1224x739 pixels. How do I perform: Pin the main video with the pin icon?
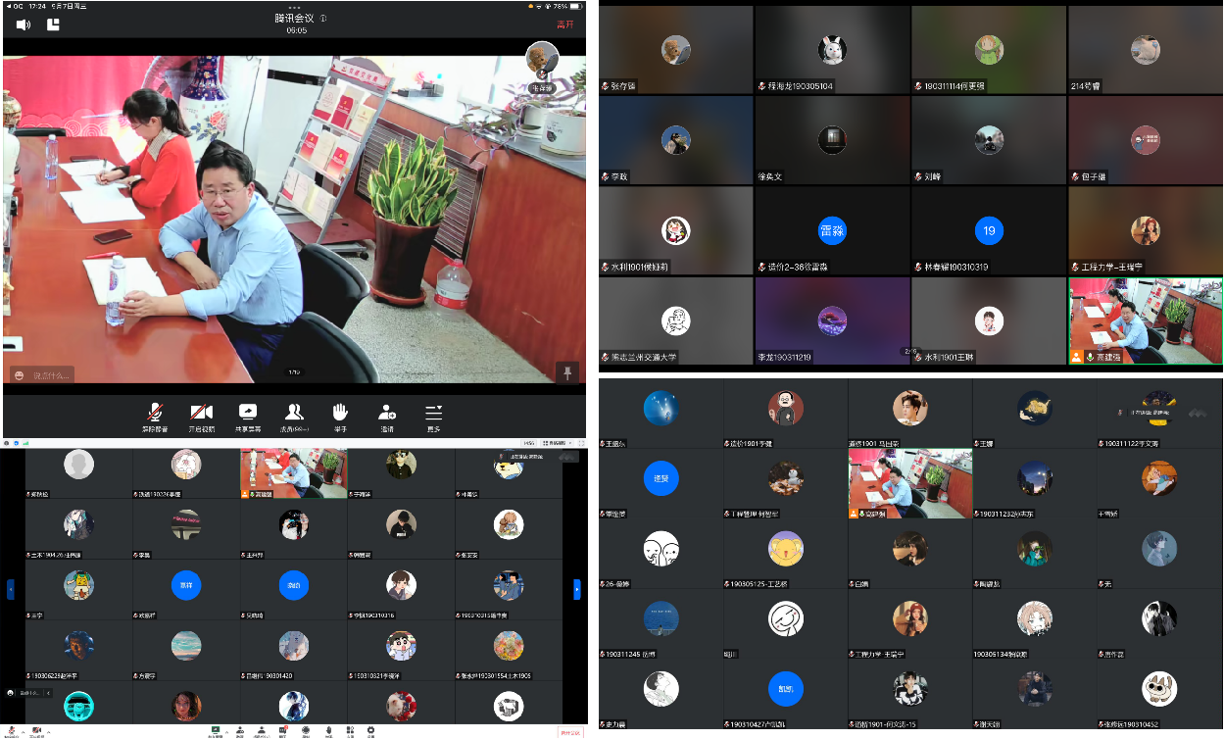click(x=566, y=370)
